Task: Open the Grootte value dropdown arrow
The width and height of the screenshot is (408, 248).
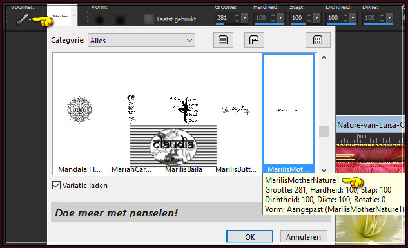Action: [244, 18]
